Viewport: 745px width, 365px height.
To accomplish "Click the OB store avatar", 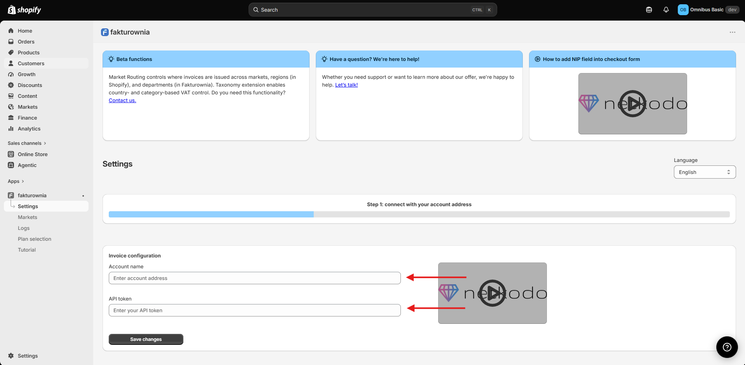I will [x=683, y=10].
